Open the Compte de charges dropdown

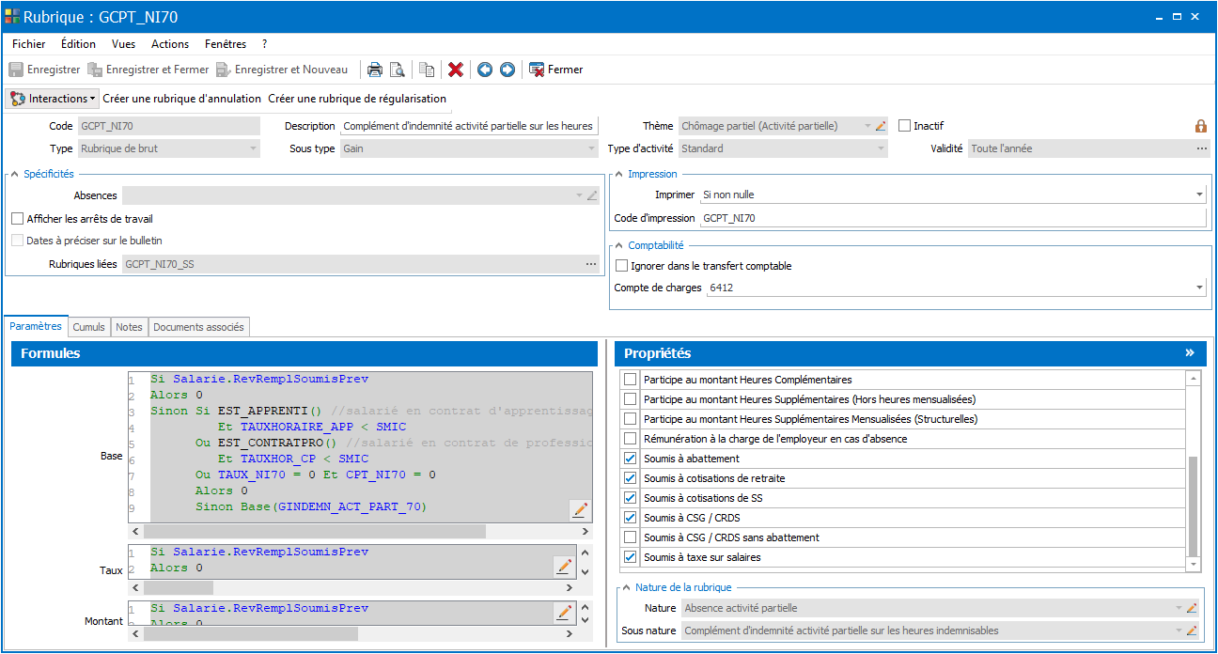[1199, 288]
